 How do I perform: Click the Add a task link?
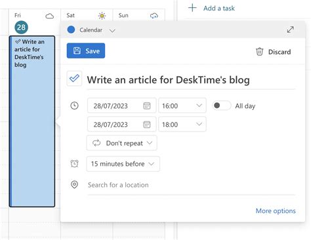coord(219,8)
